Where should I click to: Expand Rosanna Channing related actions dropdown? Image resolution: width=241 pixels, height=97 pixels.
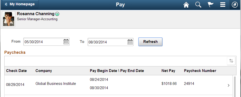click(x=57, y=14)
